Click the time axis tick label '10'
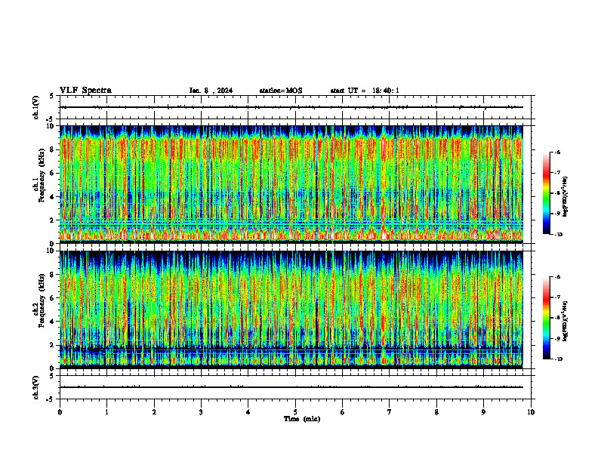 pos(531,412)
